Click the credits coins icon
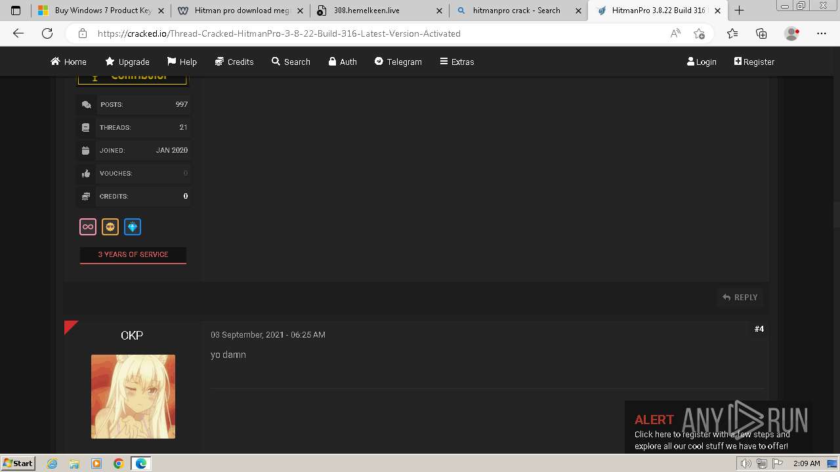840x472 pixels. pyautogui.click(x=86, y=197)
